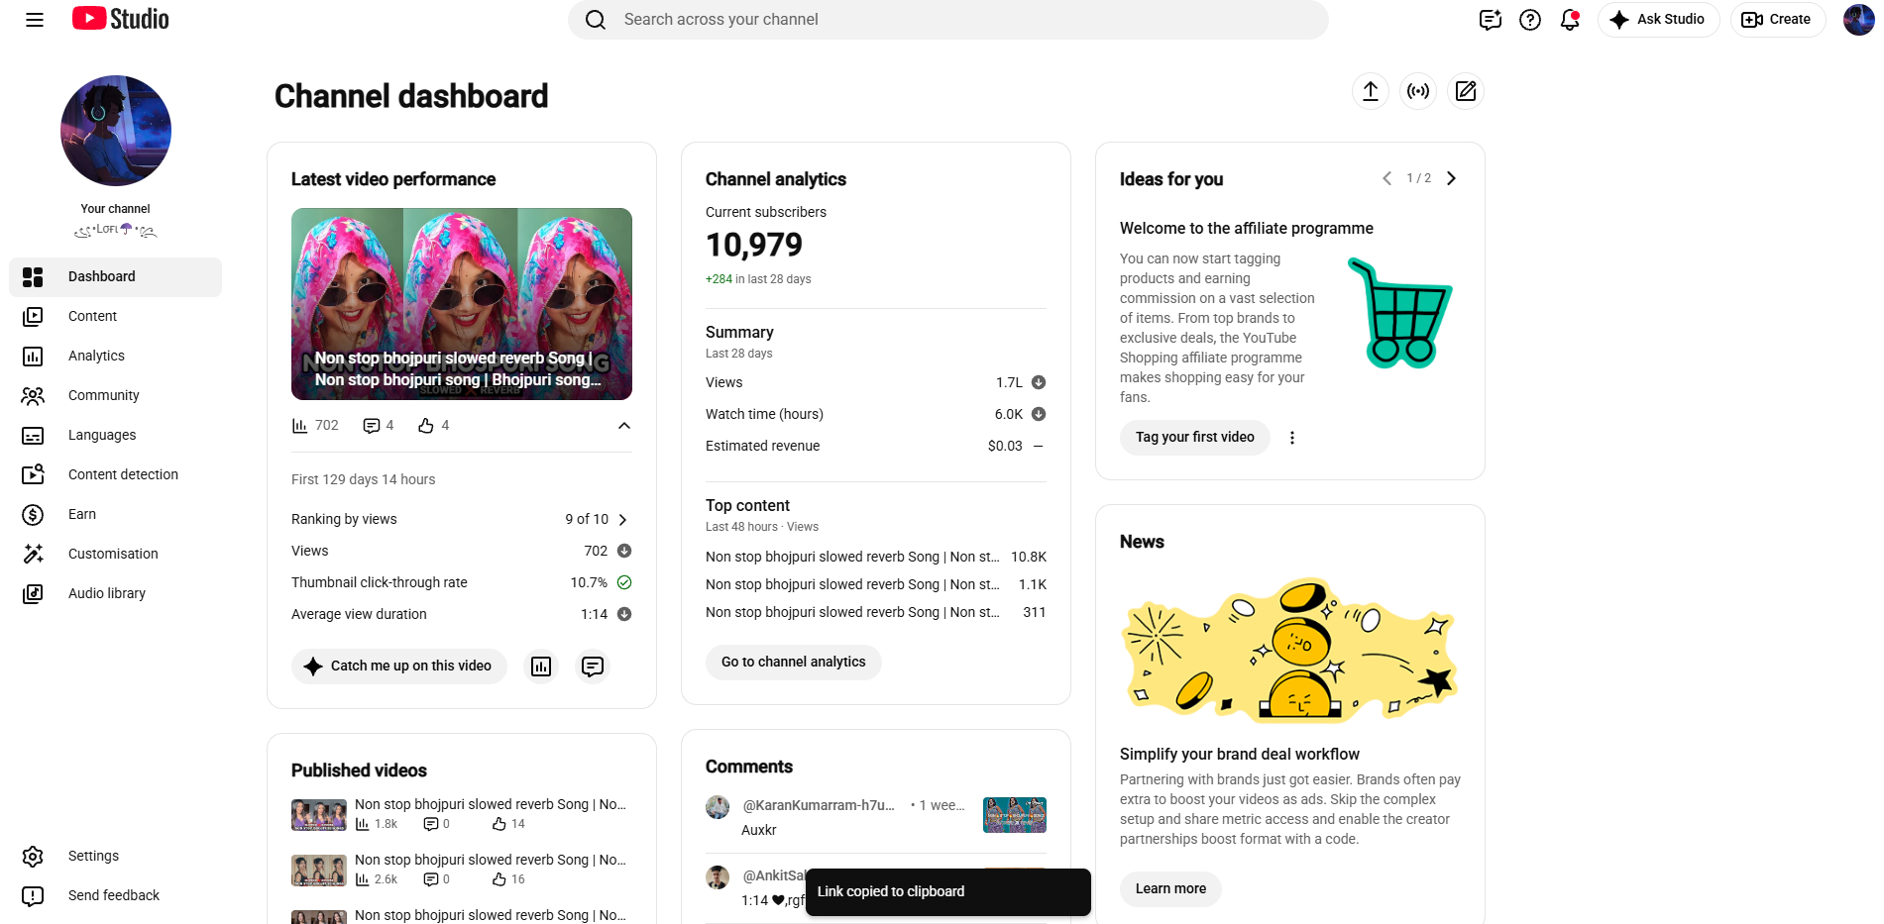Open Content detection in the sidebar
The image size is (1884, 924).
point(115,475)
